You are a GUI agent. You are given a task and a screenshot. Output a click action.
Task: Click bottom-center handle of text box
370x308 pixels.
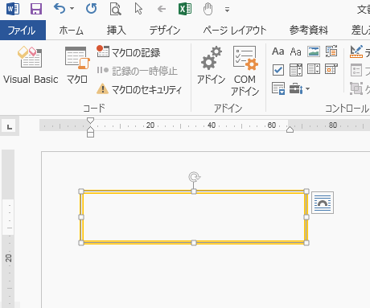[194, 243]
